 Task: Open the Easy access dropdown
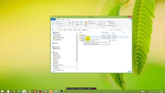click(x=92, y=24)
